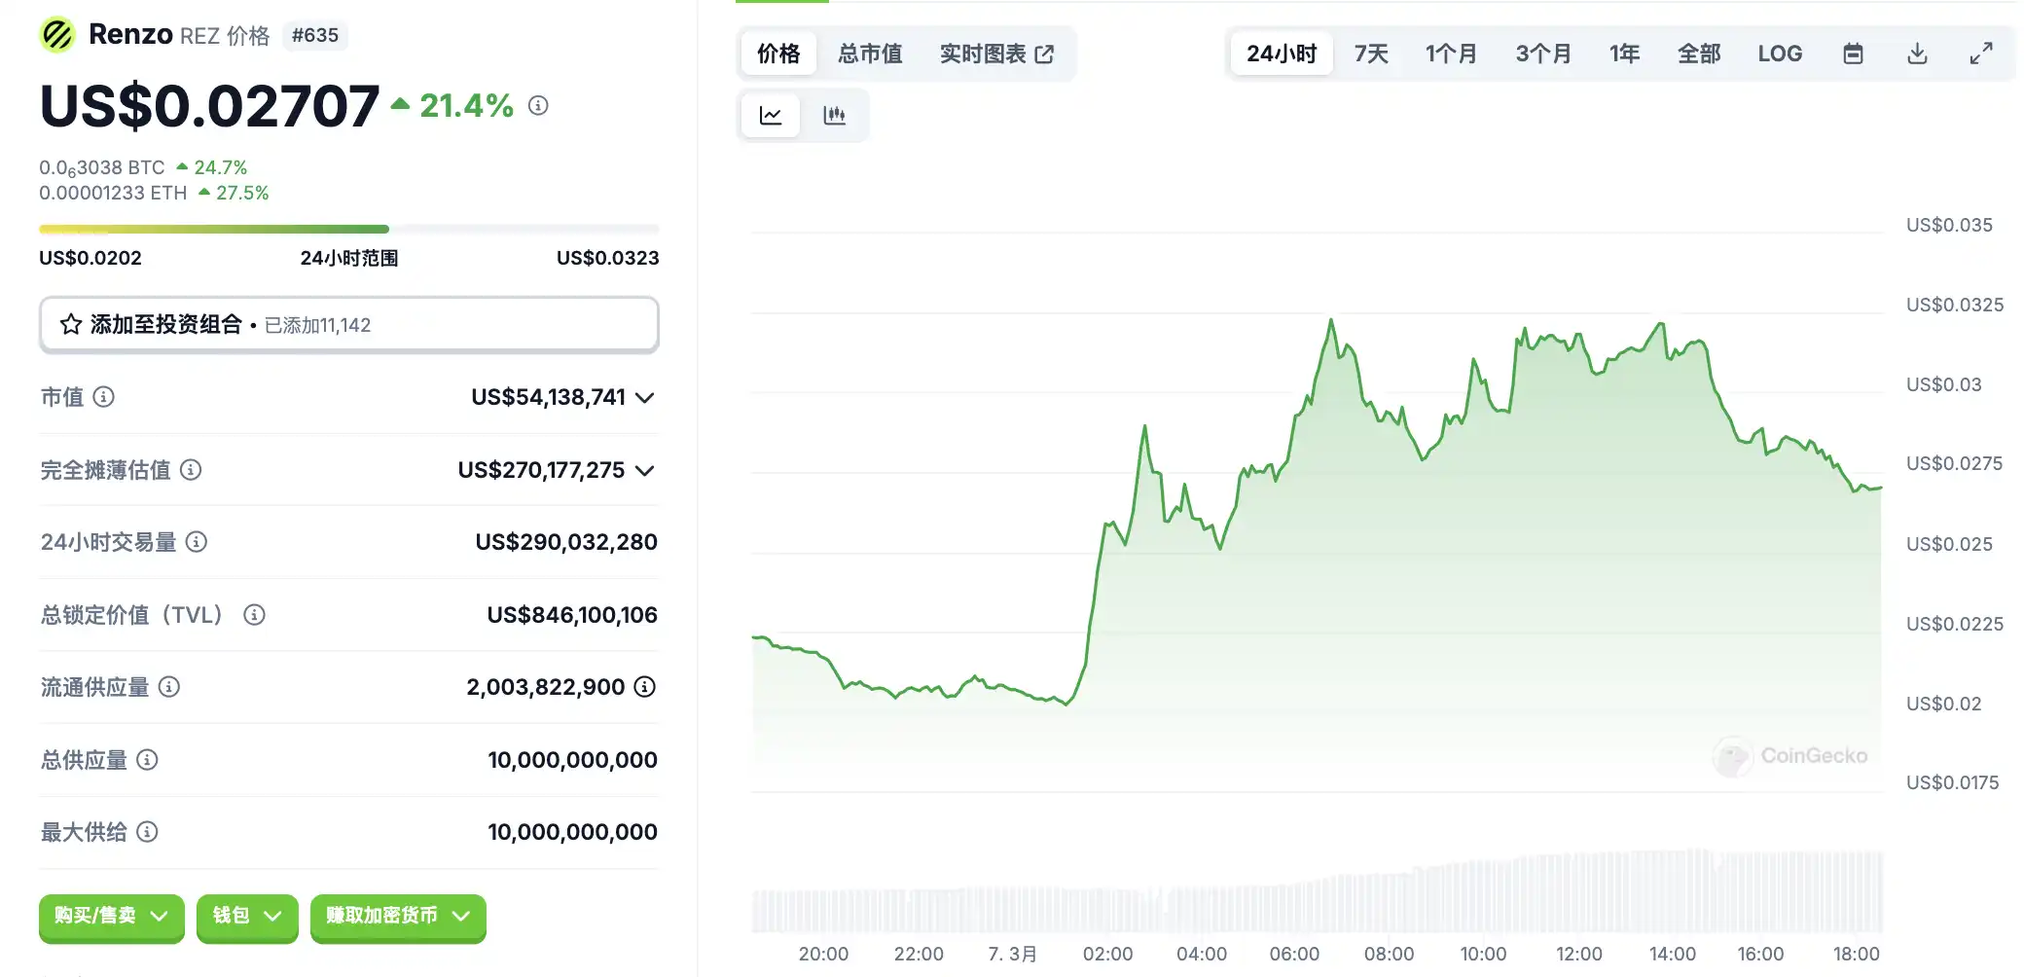Switch to the line chart view icon
Screen dimensions: 2024x977
click(x=771, y=116)
